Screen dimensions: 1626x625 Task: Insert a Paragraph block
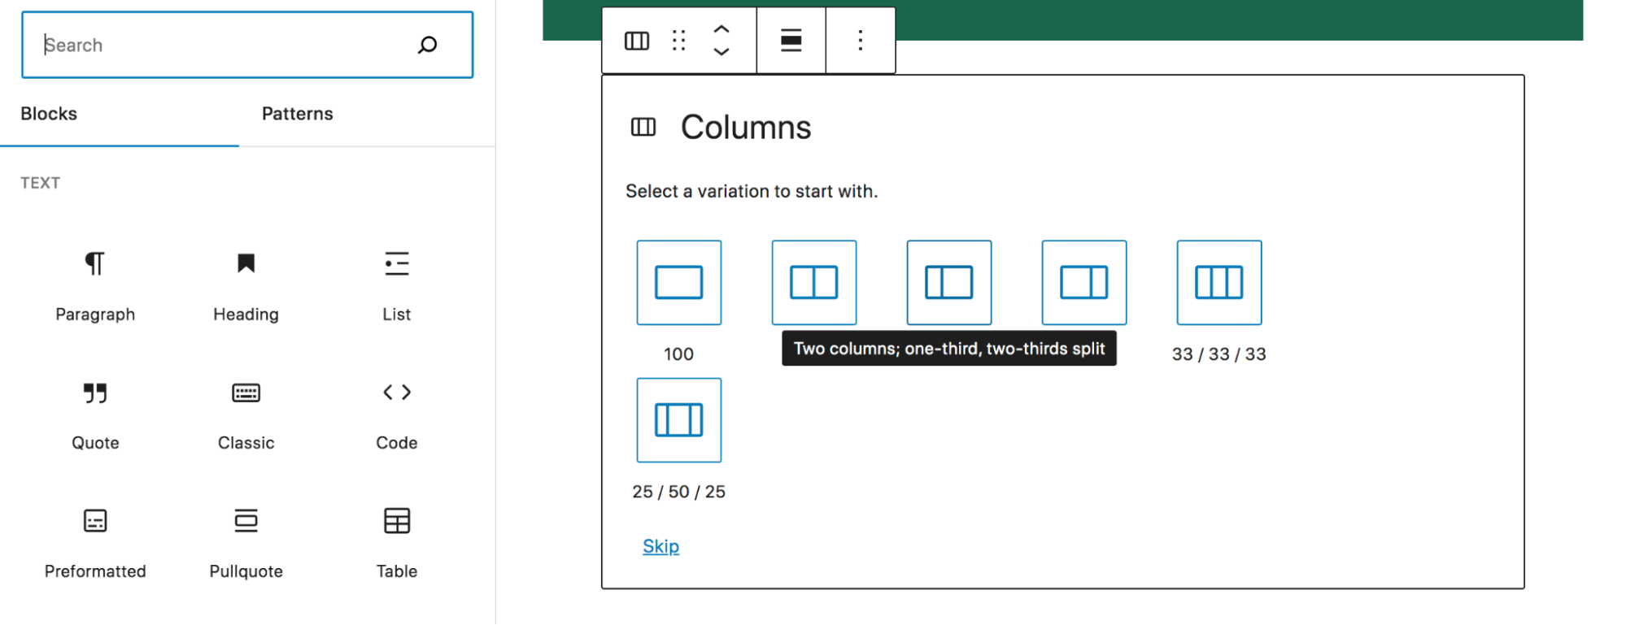95,284
